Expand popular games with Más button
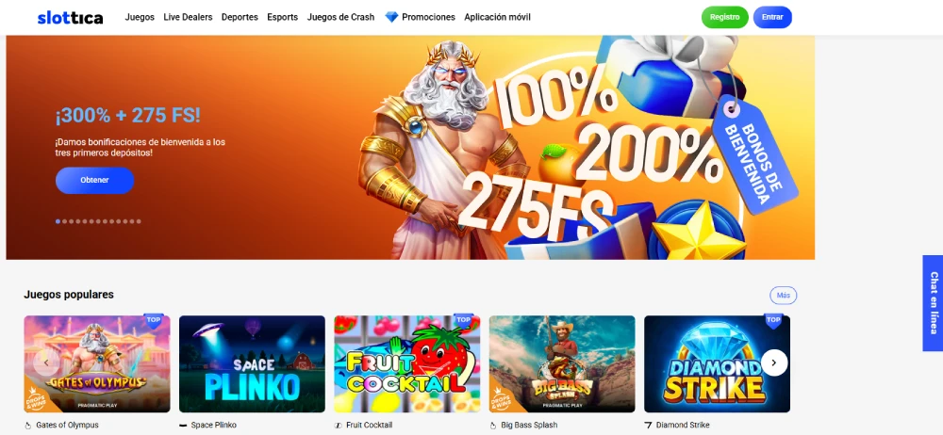The height and width of the screenshot is (435, 943). (x=783, y=296)
